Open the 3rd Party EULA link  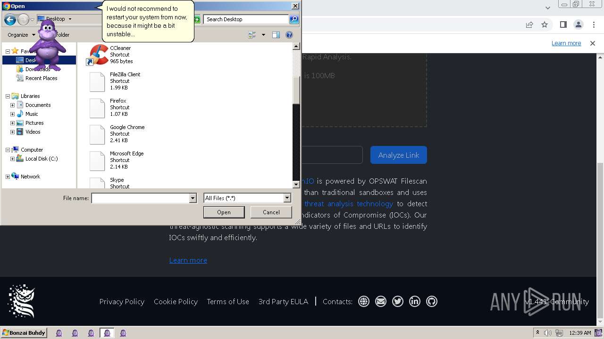click(x=283, y=301)
